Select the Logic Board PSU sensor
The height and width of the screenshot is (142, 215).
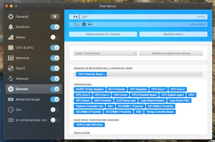(x=179, y=101)
